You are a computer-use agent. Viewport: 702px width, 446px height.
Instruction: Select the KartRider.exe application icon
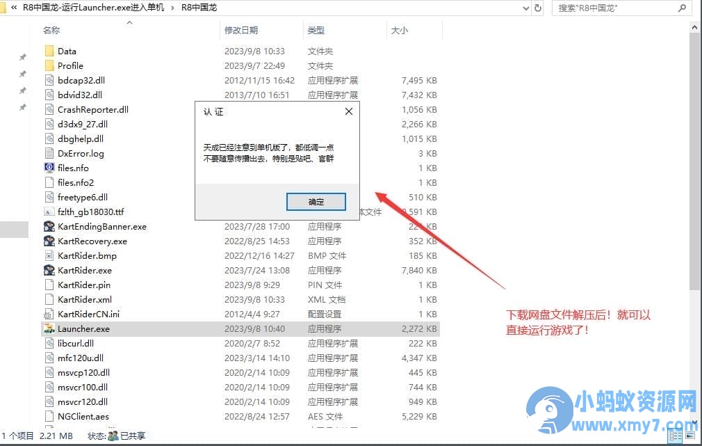49,270
